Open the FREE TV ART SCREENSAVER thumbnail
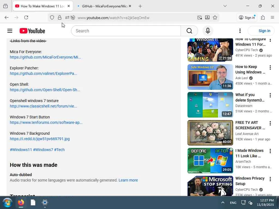 pos(210,133)
